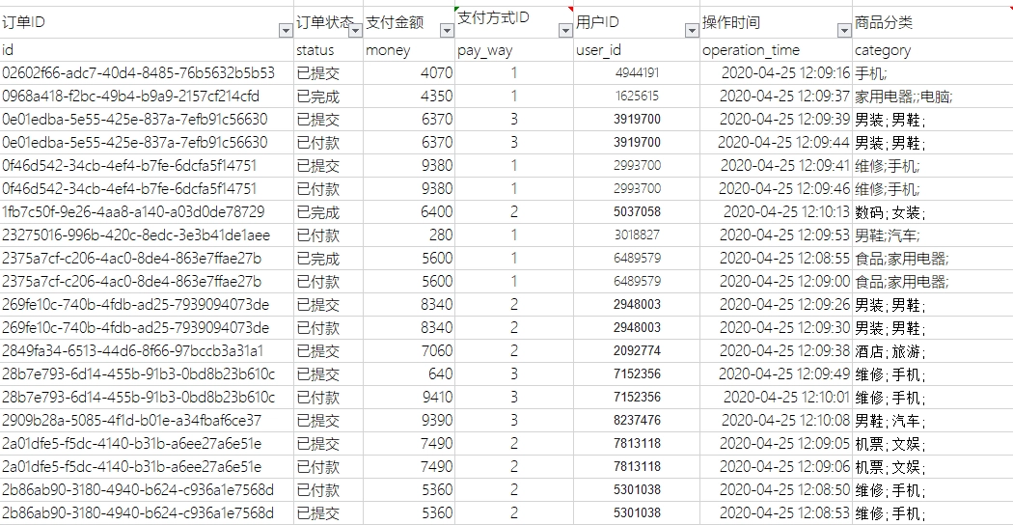This screenshot has height=525, width=1013.
Task: Click the 'operation_time' field name cell
Action: [777, 50]
